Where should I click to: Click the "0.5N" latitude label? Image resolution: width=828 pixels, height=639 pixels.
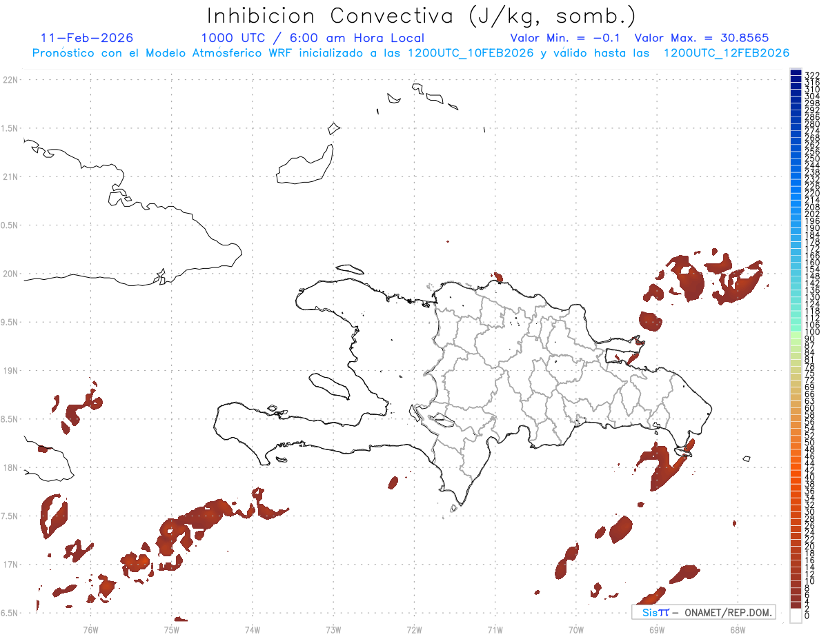coord(10,225)
